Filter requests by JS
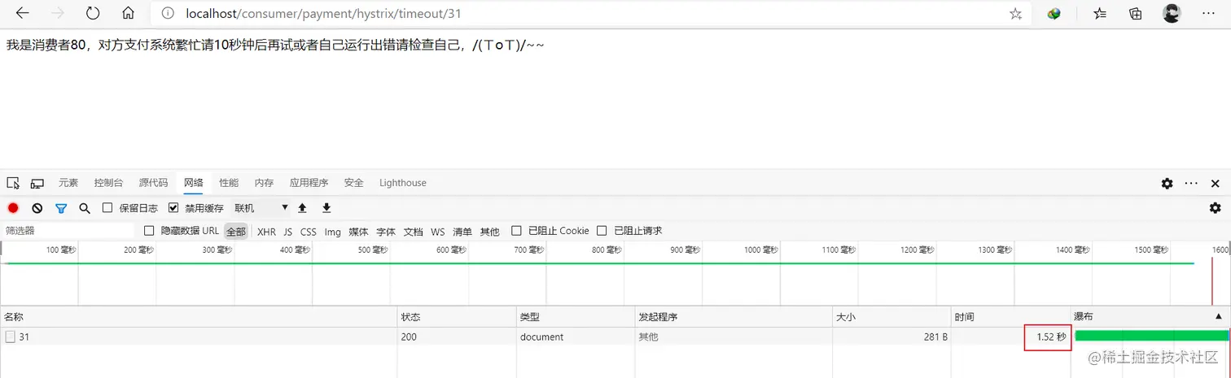Screen dimensions: 1231x378 click(x=288, y=232)
